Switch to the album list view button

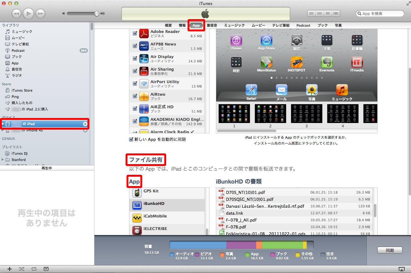click(x=320, y=13)
